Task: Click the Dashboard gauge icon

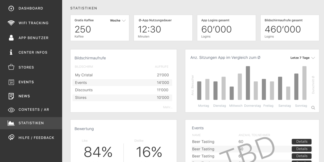Action: point(11,8)
